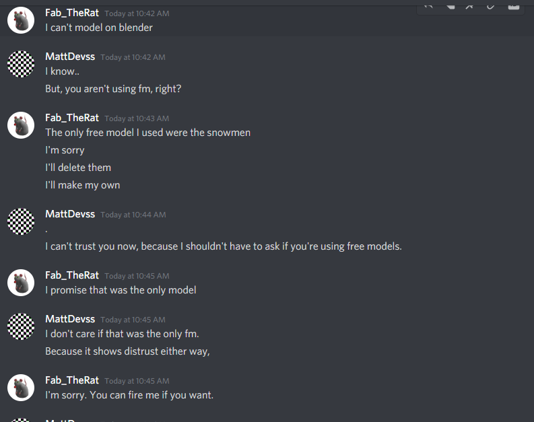Open the MattDevss username posted at 10:42 AM
The image size is (534, 422).
tap(70, 57)
